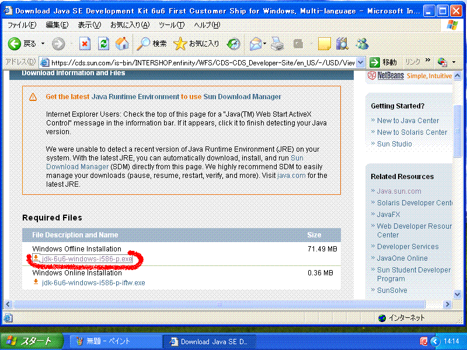Image resolution: width=467 pixels, height=350 pixels.
Task: Open the Windows スタート button
Action: (31, 341)
